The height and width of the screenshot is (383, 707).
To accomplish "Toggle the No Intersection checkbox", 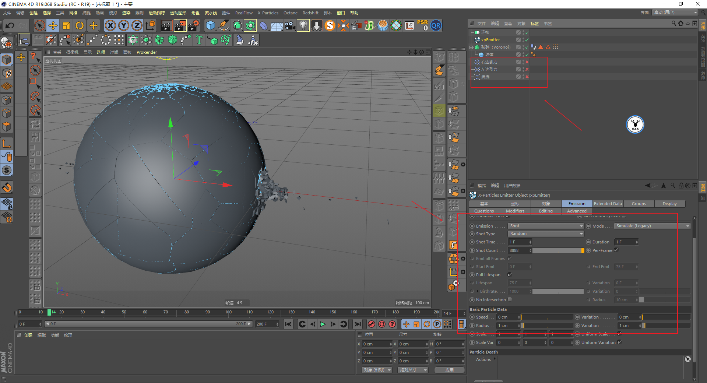I will click(x=510, y=299).
